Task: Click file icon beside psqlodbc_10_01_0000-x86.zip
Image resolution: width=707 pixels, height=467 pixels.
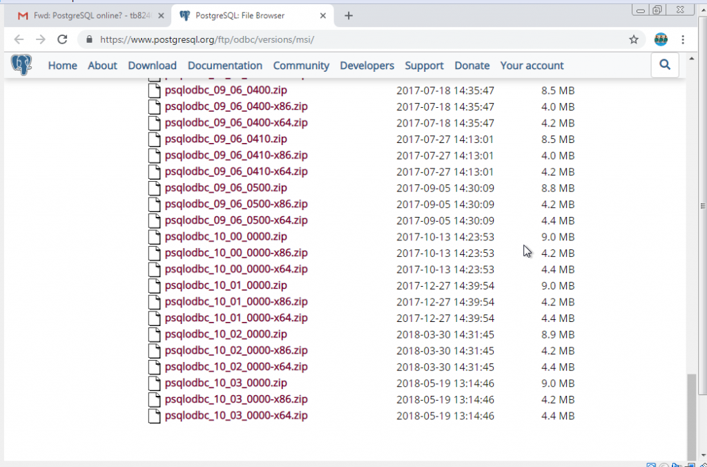Action: (154, 301)
